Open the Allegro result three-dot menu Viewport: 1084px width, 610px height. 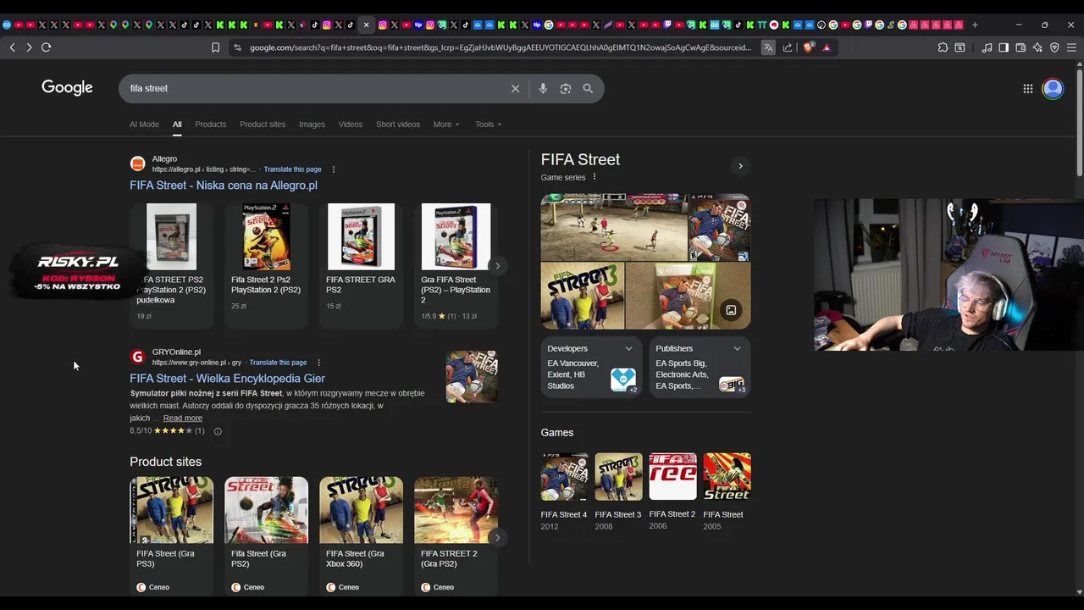click(x=333, y=169)
